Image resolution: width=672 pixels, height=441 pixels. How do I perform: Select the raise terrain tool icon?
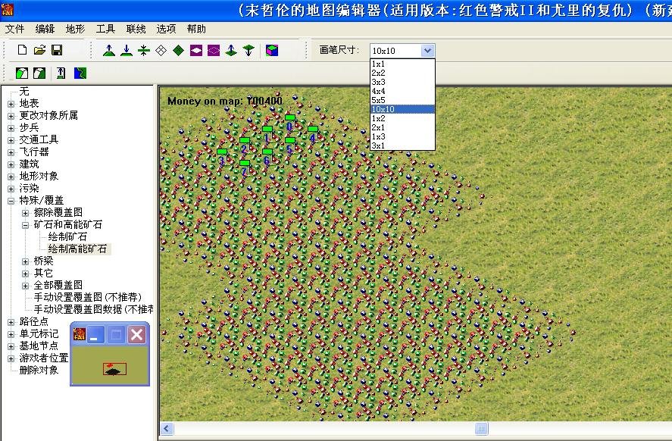108,51
